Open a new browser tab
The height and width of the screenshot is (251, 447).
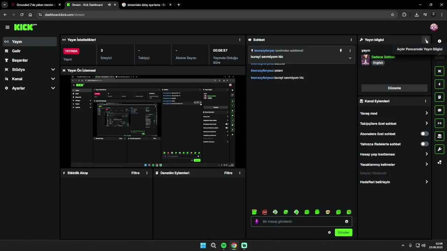179,5
